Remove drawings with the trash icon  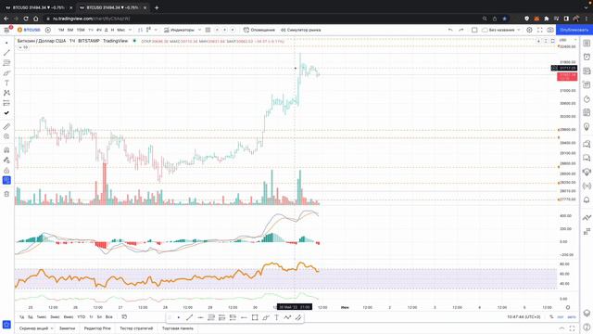click(6, 194)
